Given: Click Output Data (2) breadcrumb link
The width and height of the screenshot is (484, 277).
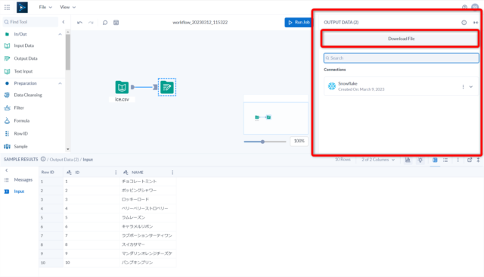Looking at the screenshot, I should pyautogui.click(x=64, y=160).
